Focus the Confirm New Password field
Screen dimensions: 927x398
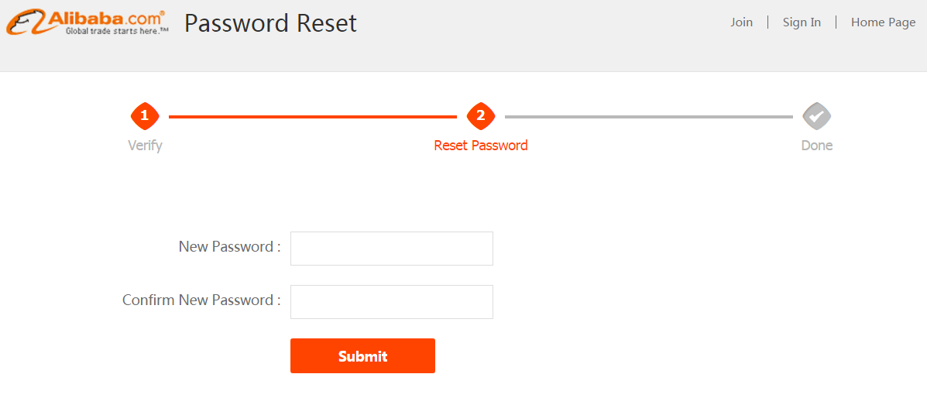tap(391, 302)
